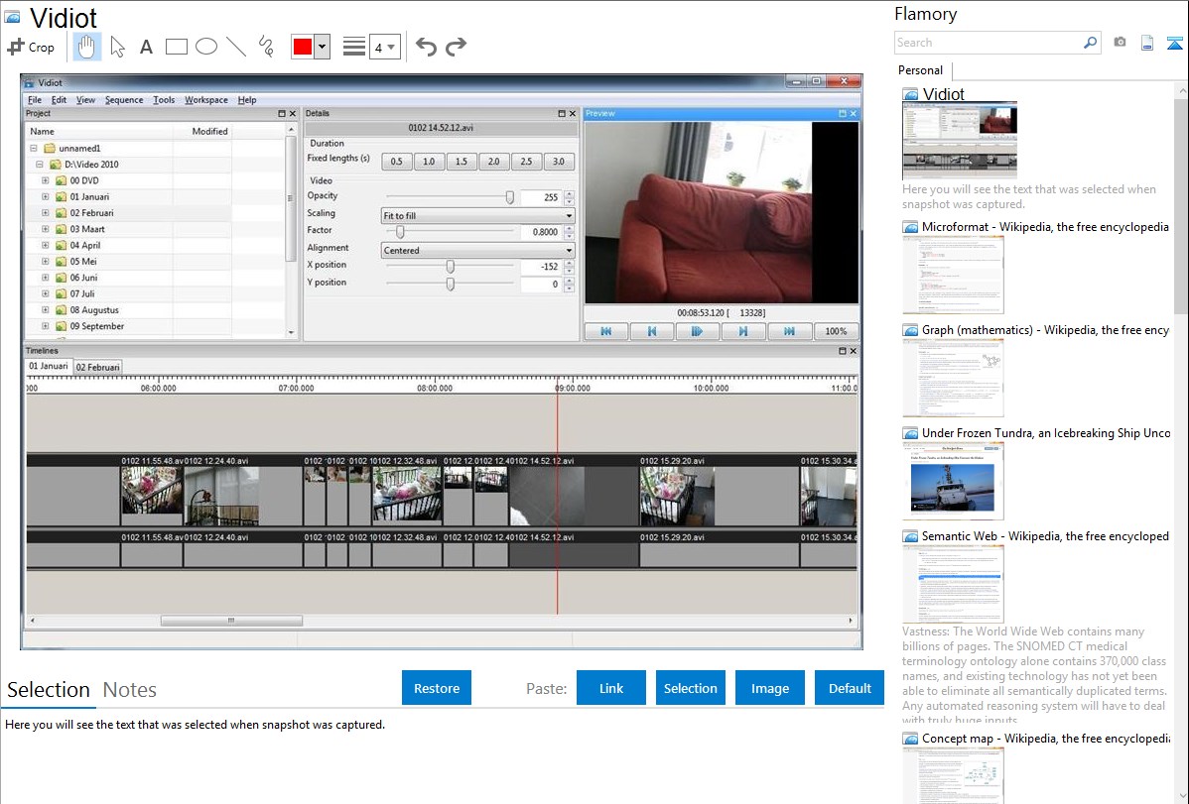Viewport: 1189px width, 804px height.
Task: Switch to the 02 Februari timeline tab
Action: [98, 368]
